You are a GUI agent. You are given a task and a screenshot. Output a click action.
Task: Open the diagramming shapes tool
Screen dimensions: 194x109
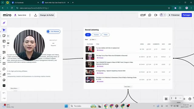coord(4,74)
